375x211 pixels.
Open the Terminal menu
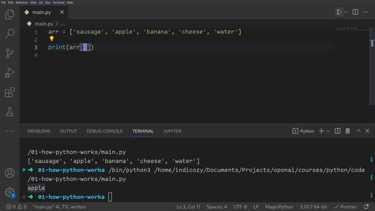coord(59,2)
